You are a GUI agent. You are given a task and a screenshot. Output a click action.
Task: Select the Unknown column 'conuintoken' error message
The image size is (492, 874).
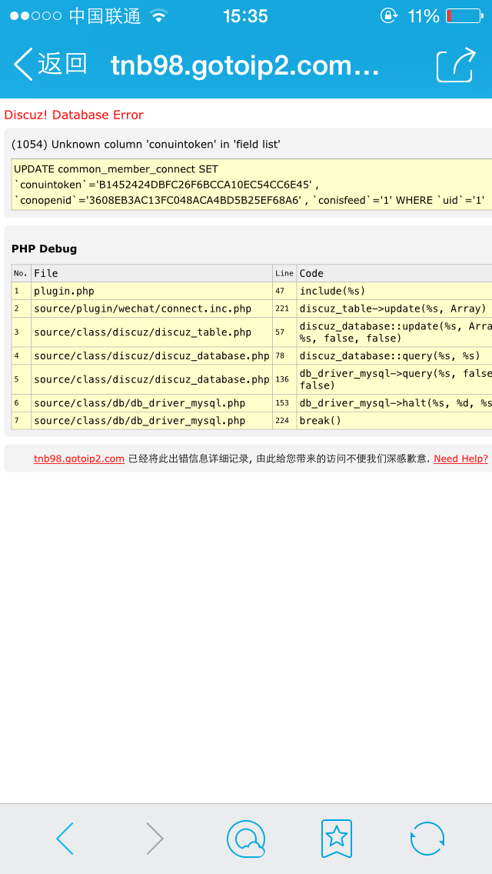click(145, 145)
